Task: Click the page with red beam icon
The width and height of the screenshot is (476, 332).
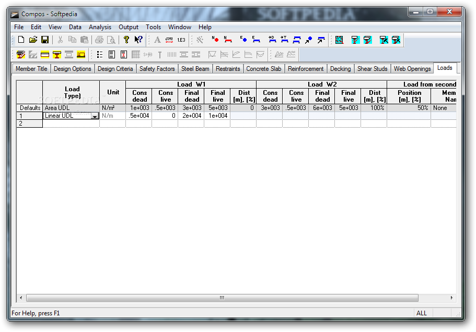Action: click(x=123, y=55)
